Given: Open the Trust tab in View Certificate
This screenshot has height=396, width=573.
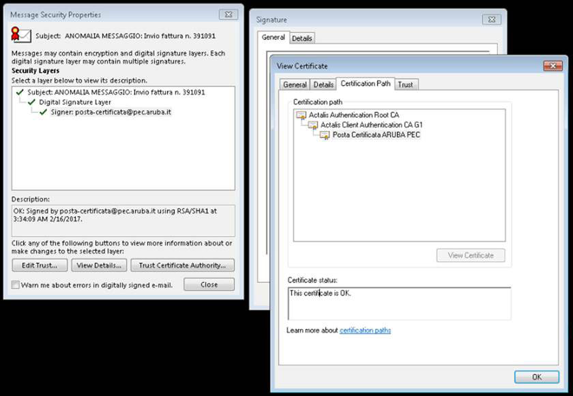Looking at the screenshot, I should point(405,85).
